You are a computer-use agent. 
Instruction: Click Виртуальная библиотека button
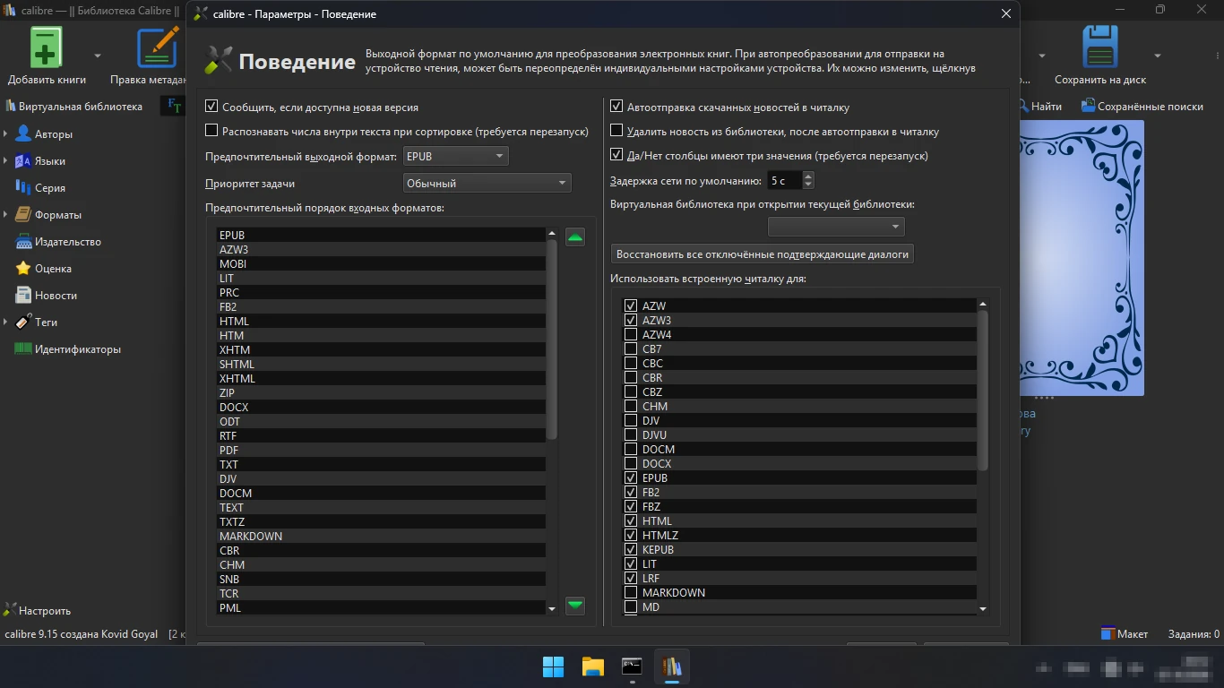click(73, 107)
